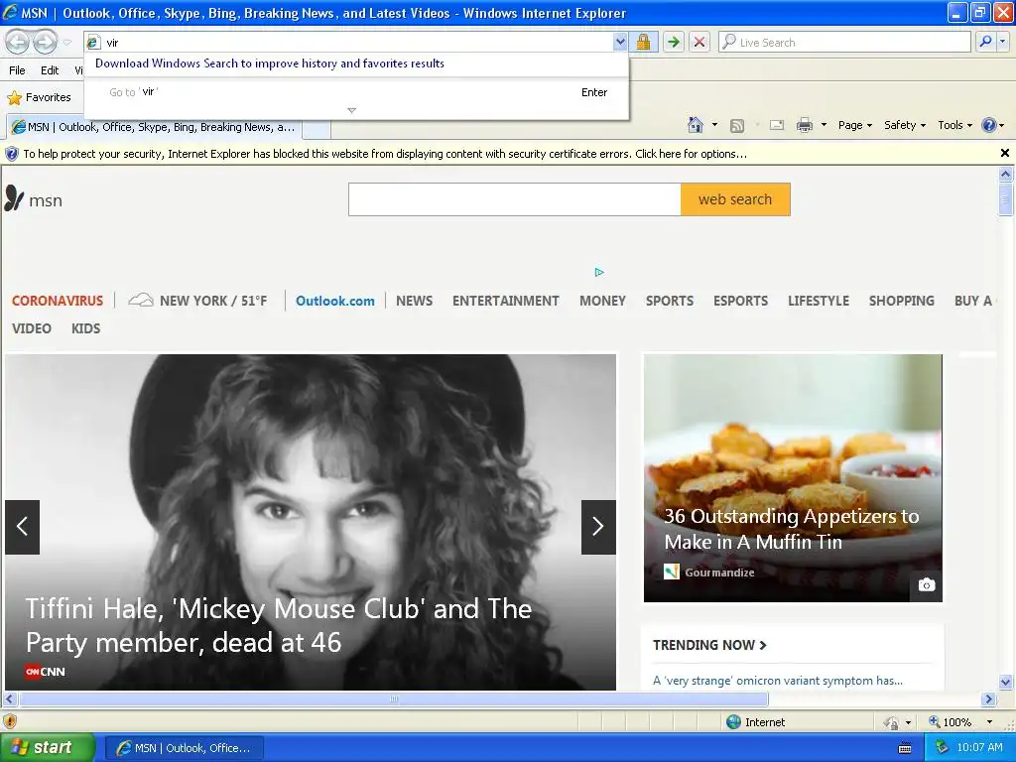Open the search provider options dropdown
Screen dimensions: 1016x762
coord(1003,42)
